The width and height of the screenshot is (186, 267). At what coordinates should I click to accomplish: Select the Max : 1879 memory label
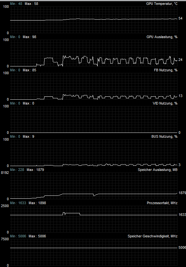point(35,170)
